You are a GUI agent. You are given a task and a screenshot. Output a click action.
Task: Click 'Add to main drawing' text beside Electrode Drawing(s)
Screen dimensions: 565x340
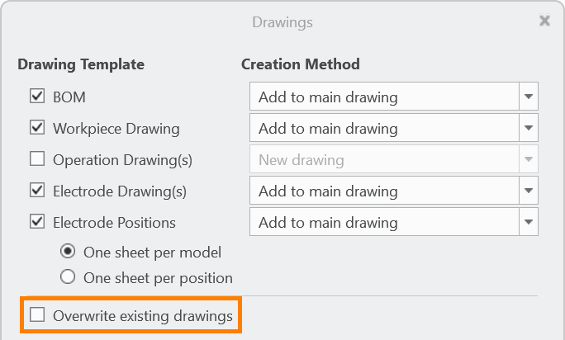coord(328,191)
